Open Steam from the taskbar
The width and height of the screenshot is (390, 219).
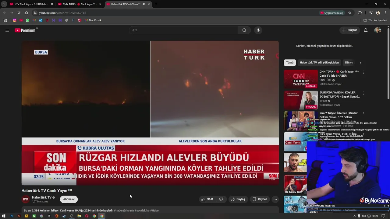pyautogui.click(x=64, y=216)
